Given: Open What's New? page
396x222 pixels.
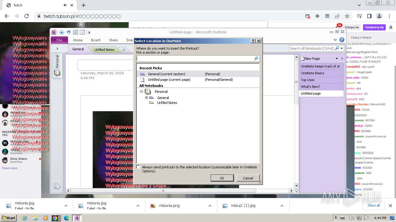Looking at the screenshot, I should tap(321, 87).
